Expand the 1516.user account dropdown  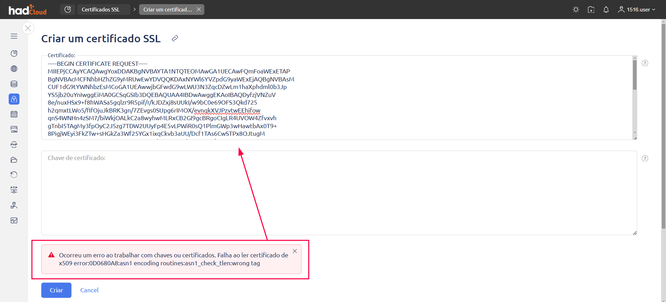[637, 10]
